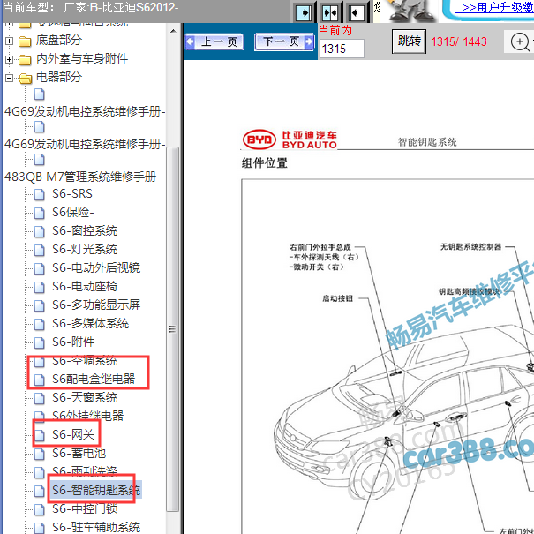Click the zoom in magnifier icon
The height and width of the screenshot is (534, 534).
pyautogui.click(x=521, y=42)
